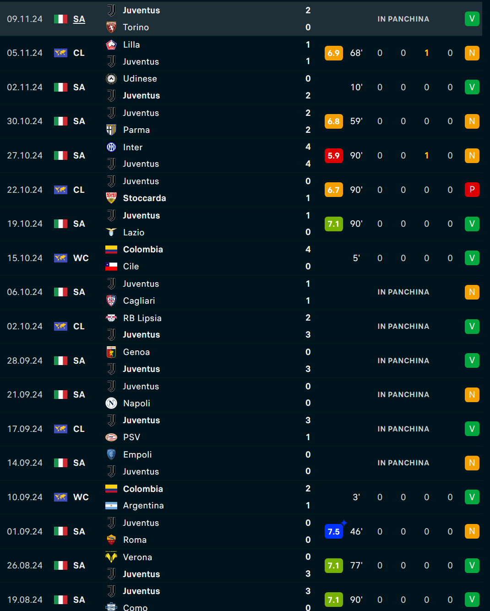Screen dimensions: 490x611
Task: Click the Lazio eagle crest icon
Action: pyautogui.click(x=111, y=232)
